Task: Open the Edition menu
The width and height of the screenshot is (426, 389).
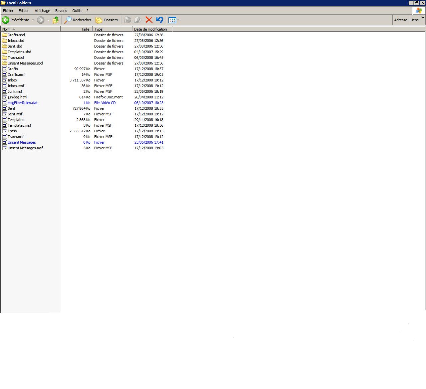Action: click(24, 11)
